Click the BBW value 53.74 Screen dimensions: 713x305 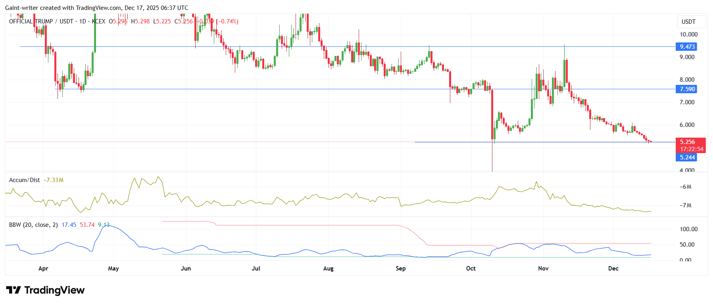coord(87,225)
